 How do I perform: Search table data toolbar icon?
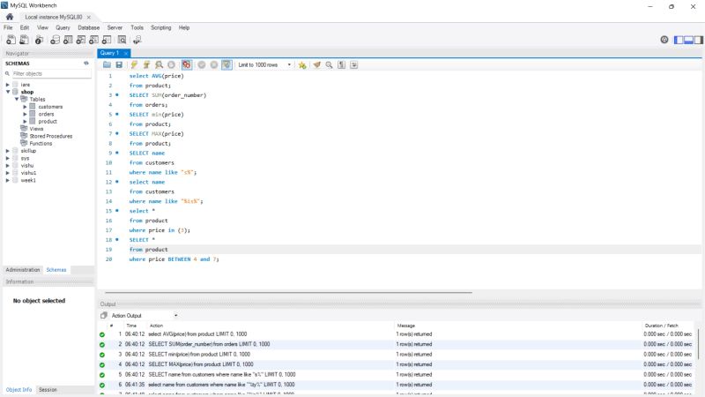[122, 40]
